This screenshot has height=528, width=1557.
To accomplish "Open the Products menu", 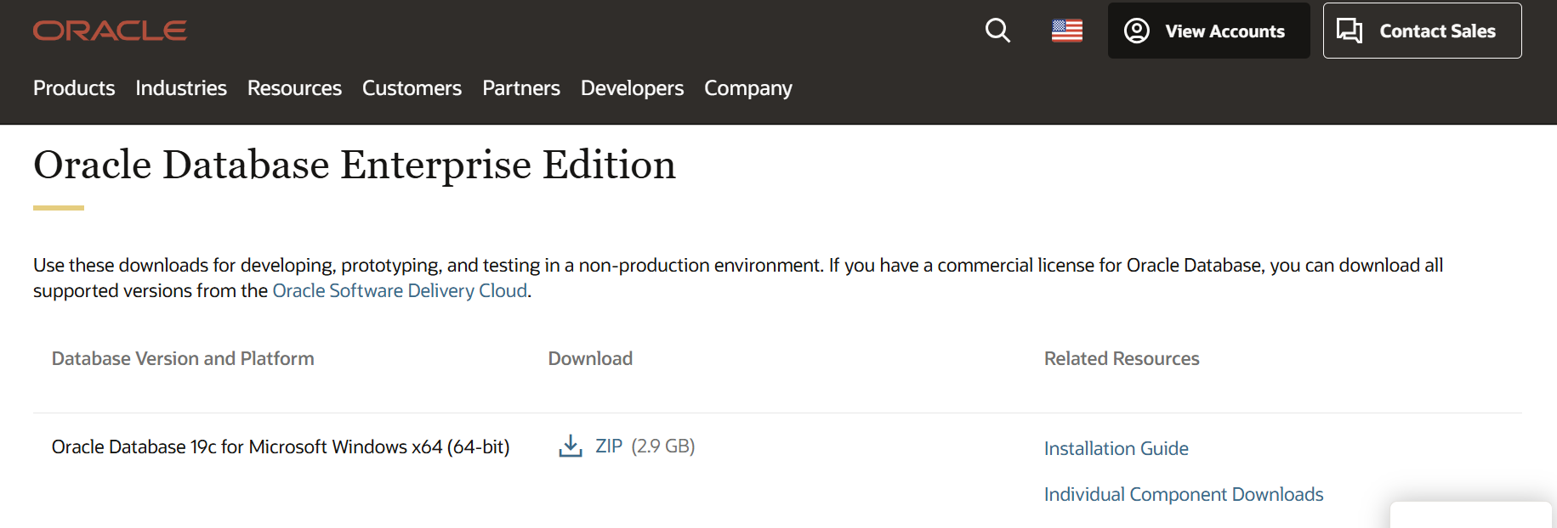I will pos(74,88).
